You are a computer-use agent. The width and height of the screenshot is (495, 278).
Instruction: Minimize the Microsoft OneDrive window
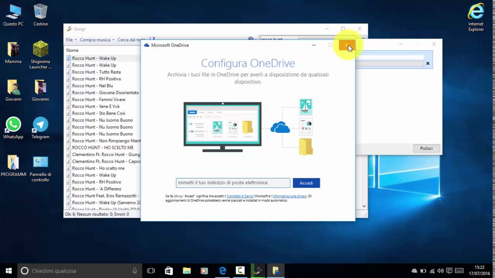coord(314,45)
